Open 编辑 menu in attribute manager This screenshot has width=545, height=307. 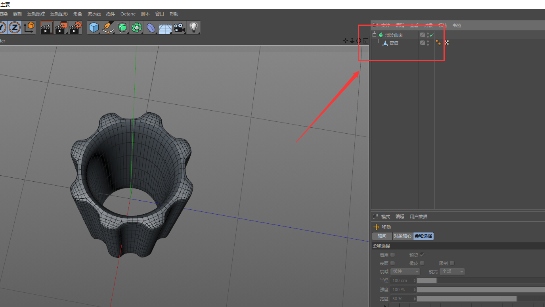pyautogui.click(x=400, y=217)
